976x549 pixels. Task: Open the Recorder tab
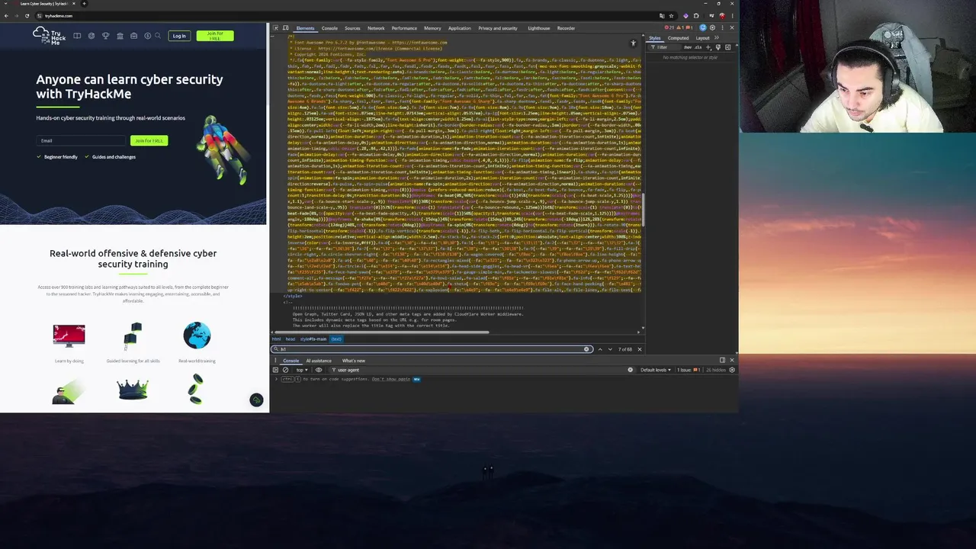566,28
